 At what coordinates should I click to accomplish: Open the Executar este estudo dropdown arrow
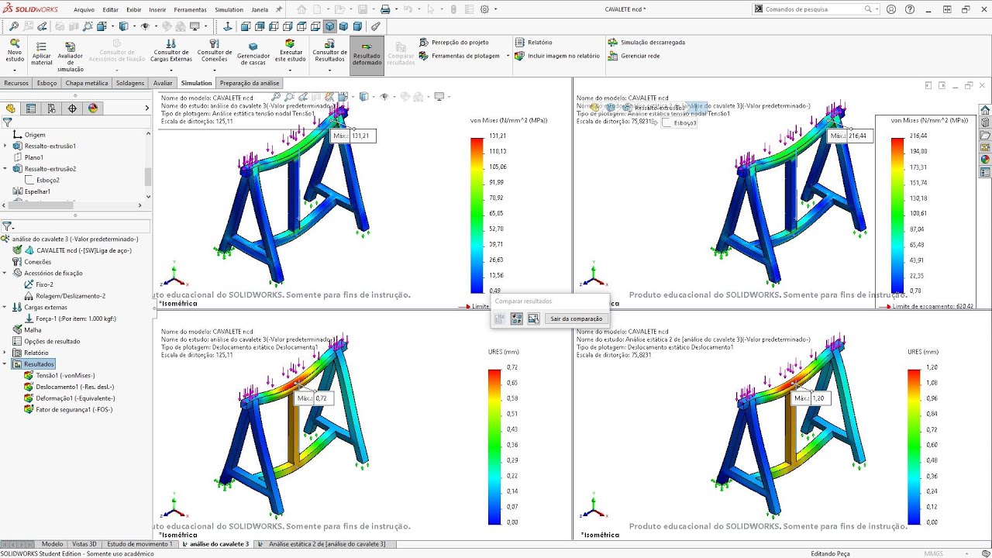pos(290,69)
